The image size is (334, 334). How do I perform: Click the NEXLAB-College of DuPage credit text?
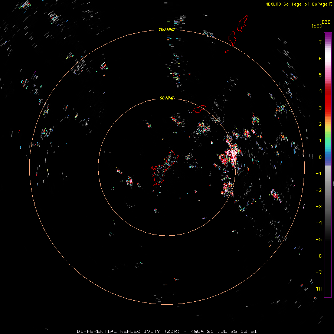click(x=297, y=4)
